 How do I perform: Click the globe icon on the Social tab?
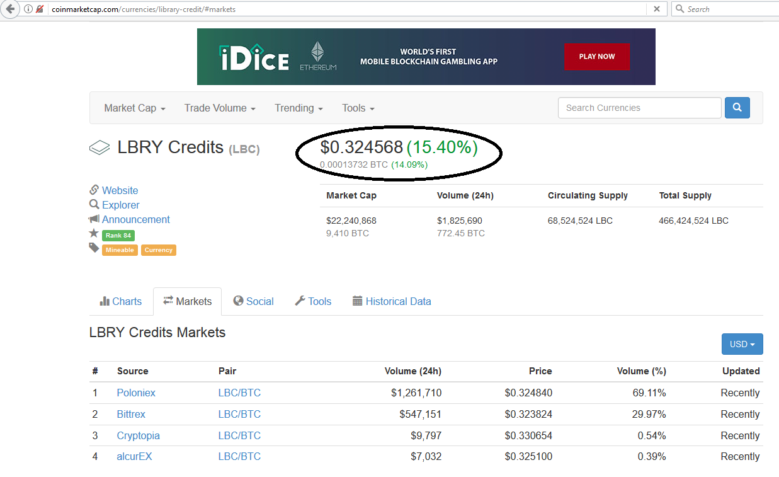click(x=239, y=301)
